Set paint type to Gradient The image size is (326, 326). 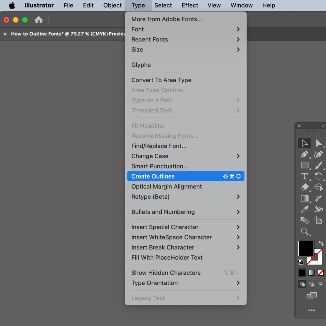pos(311,273)
